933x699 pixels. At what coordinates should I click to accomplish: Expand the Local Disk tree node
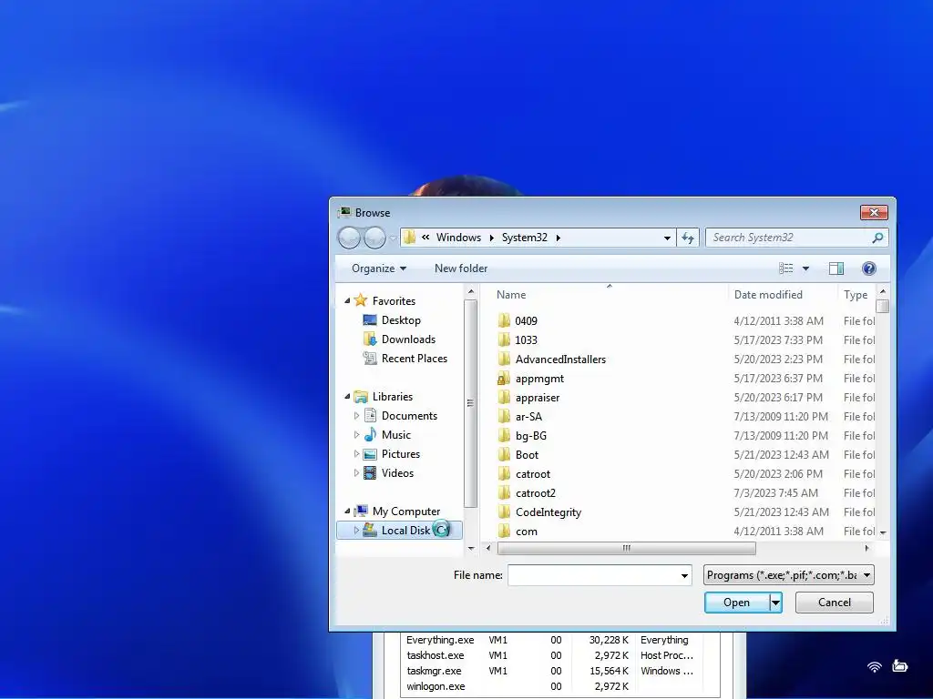coord(356,531)
